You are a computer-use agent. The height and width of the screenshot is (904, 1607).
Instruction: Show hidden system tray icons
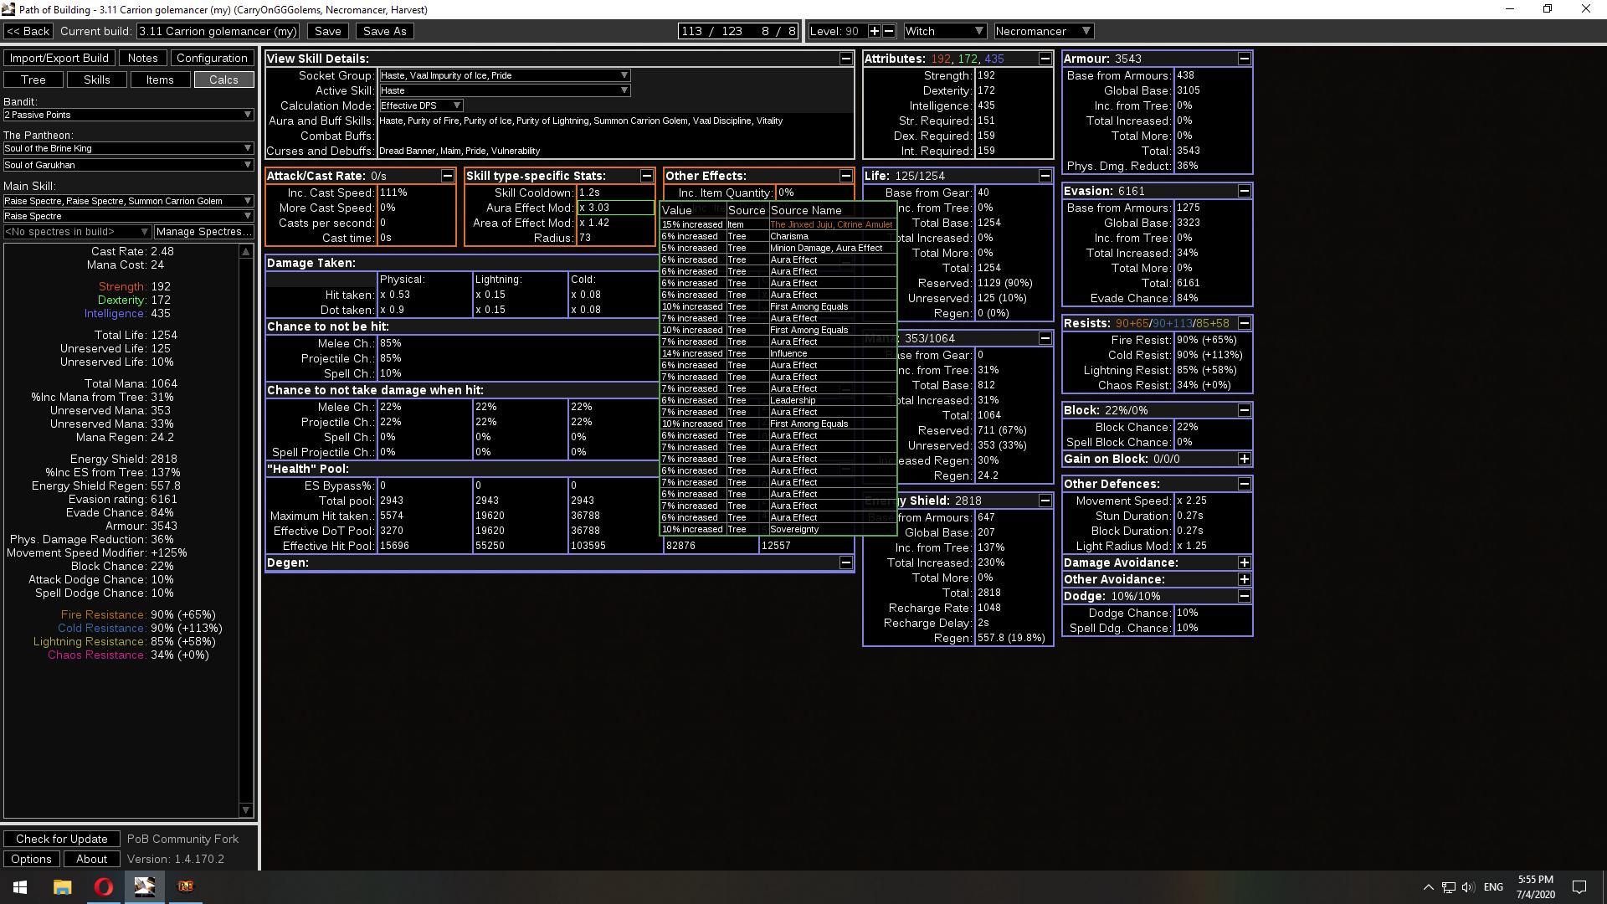pos(1429,887)
